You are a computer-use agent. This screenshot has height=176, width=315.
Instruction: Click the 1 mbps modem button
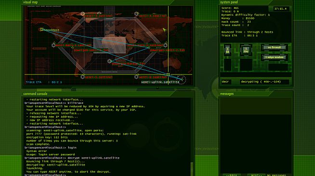(275, 57)
